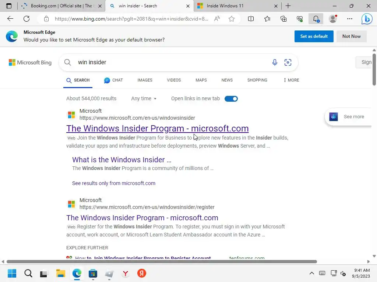Select the IMAGES search tab

145,80
